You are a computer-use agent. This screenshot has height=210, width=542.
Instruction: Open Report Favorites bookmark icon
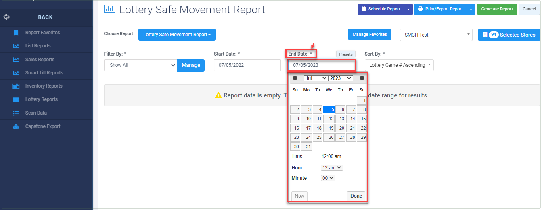[16, 33]
